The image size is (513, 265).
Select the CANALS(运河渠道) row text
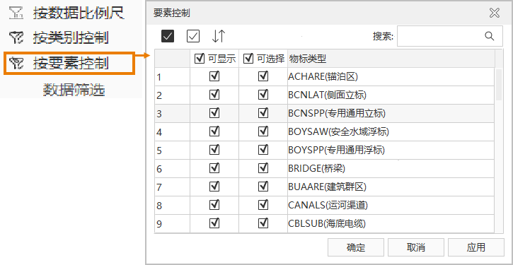[x=328, y=206]
